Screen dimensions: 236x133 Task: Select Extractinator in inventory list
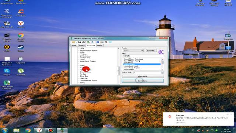pyautogui.click(x=85, y=57)
